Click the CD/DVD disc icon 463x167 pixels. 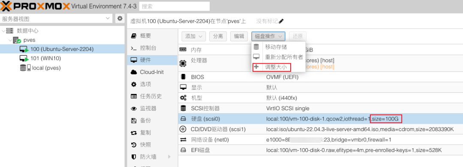click(x=183, y=129)
